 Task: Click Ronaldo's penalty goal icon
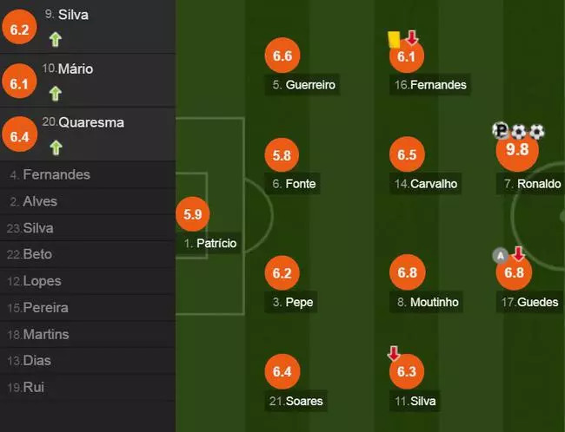501,131
